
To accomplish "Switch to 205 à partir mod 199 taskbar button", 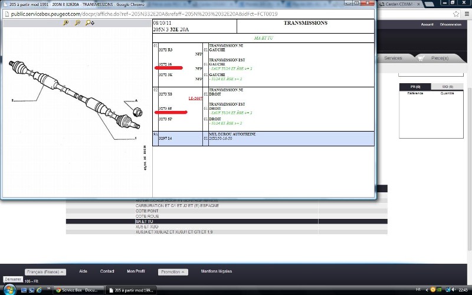I will click(x=131, y=290).
